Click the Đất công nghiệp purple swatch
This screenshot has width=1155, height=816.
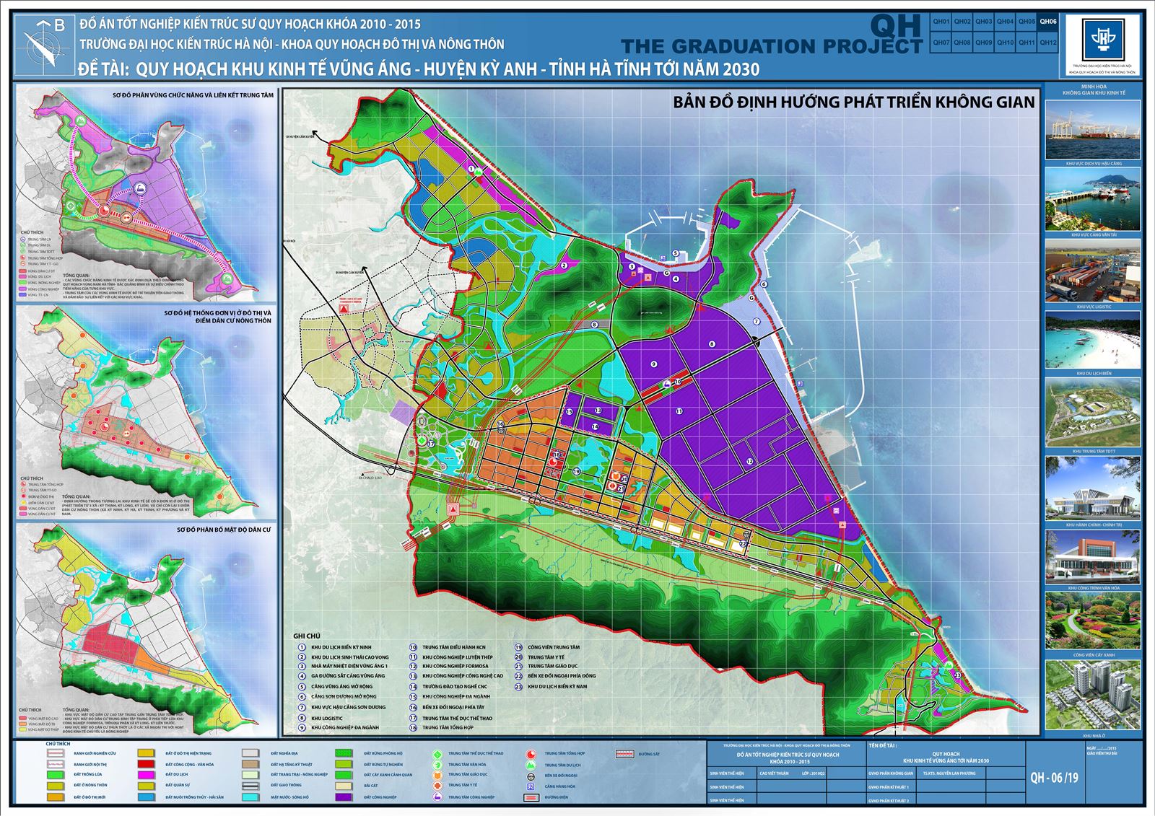coord(343,797)
